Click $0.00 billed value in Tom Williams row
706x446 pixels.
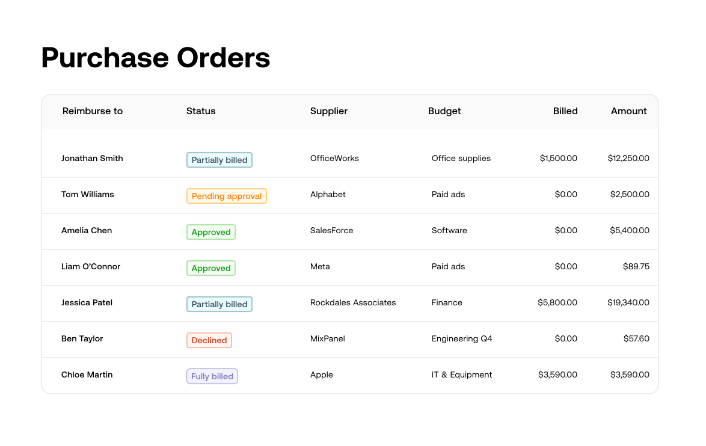(566, 194)
